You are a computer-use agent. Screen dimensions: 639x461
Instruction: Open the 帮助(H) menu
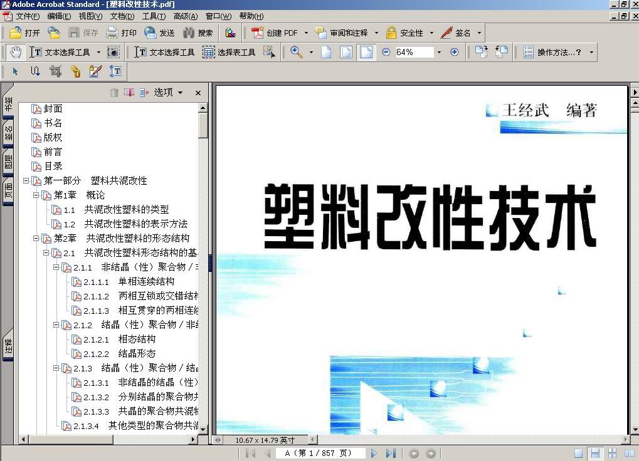(251, 16)
